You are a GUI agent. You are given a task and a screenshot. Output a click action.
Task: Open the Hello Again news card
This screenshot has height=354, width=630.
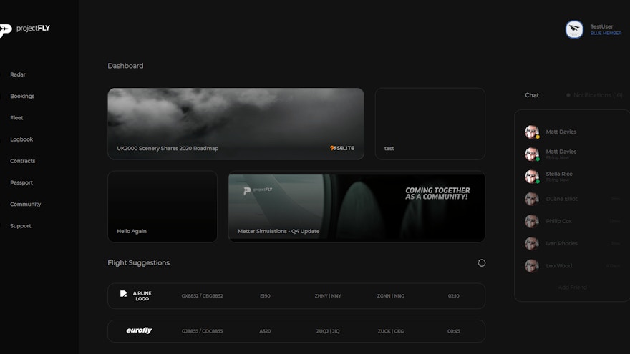pyautogui.click(x=163, y=207)
